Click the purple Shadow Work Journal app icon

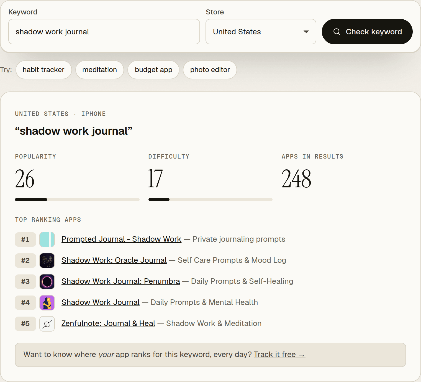(47, 302)
